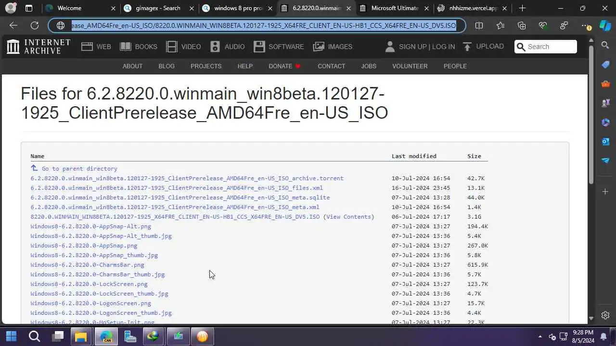Open taskbar search
Image resolution: width=616 pixels, height=346 pixels.
pyautogui.click(x=34, y=336)
